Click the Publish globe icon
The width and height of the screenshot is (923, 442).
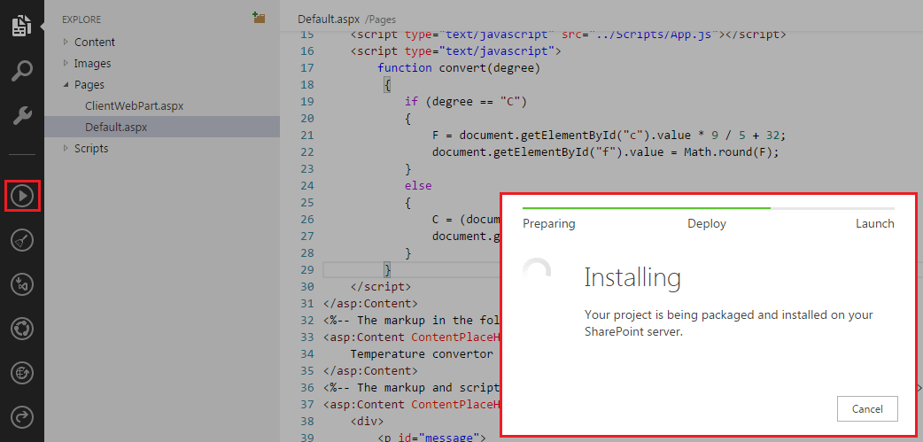click(x=22, y=373)
